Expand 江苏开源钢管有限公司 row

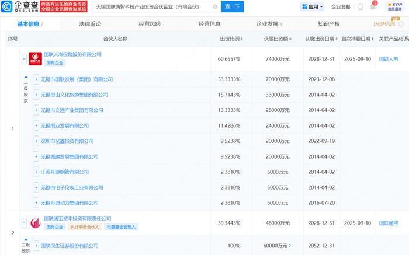point(36,172)
